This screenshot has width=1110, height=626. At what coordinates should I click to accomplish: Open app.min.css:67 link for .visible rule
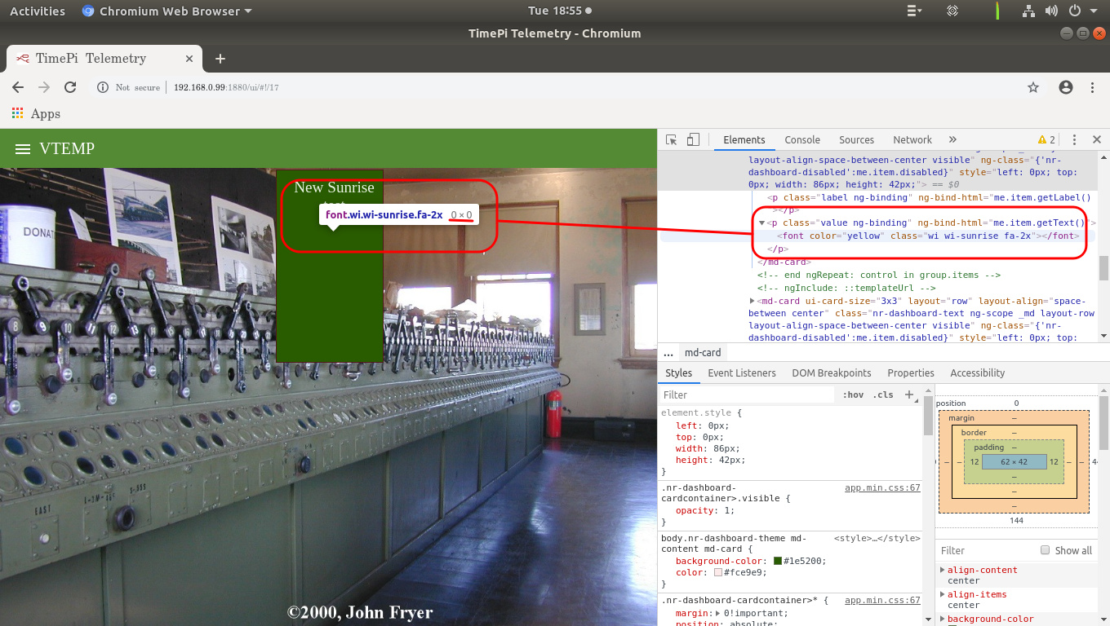(882, 487)
